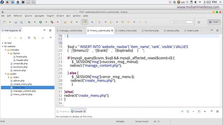Screen dimensions: 223x125
Task: Open PHP Explorer view menu arrow
Action: coord(51,37)
